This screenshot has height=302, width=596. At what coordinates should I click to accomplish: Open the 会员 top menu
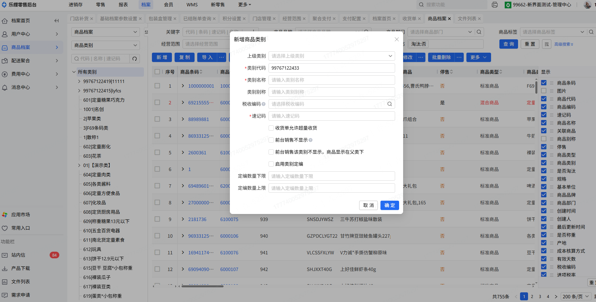tap(168, 5)
